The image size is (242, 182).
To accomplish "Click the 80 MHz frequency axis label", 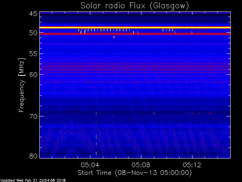I will coord(33,156).
